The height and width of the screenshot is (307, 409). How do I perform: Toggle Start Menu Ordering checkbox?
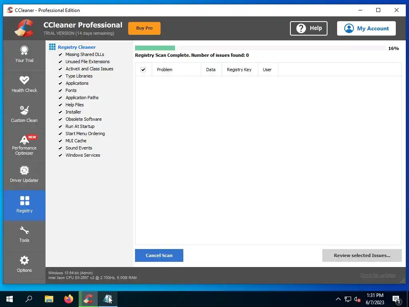coord(60,134)
